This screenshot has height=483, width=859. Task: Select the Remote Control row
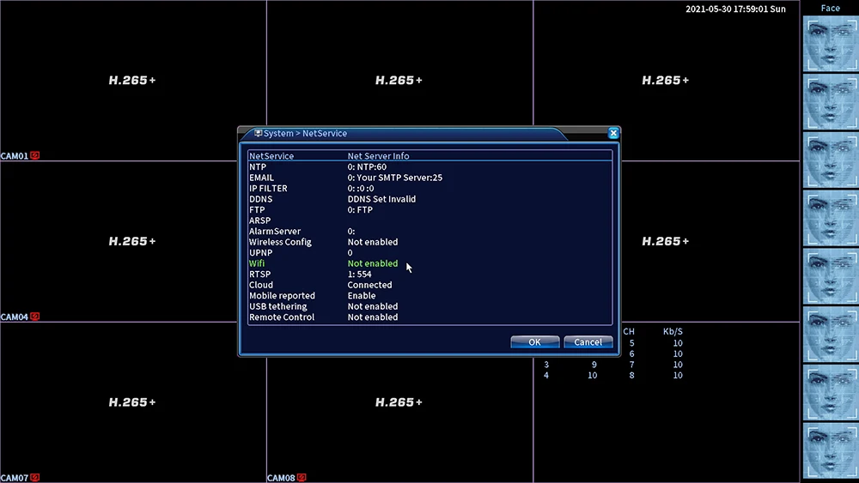[430, 317]
